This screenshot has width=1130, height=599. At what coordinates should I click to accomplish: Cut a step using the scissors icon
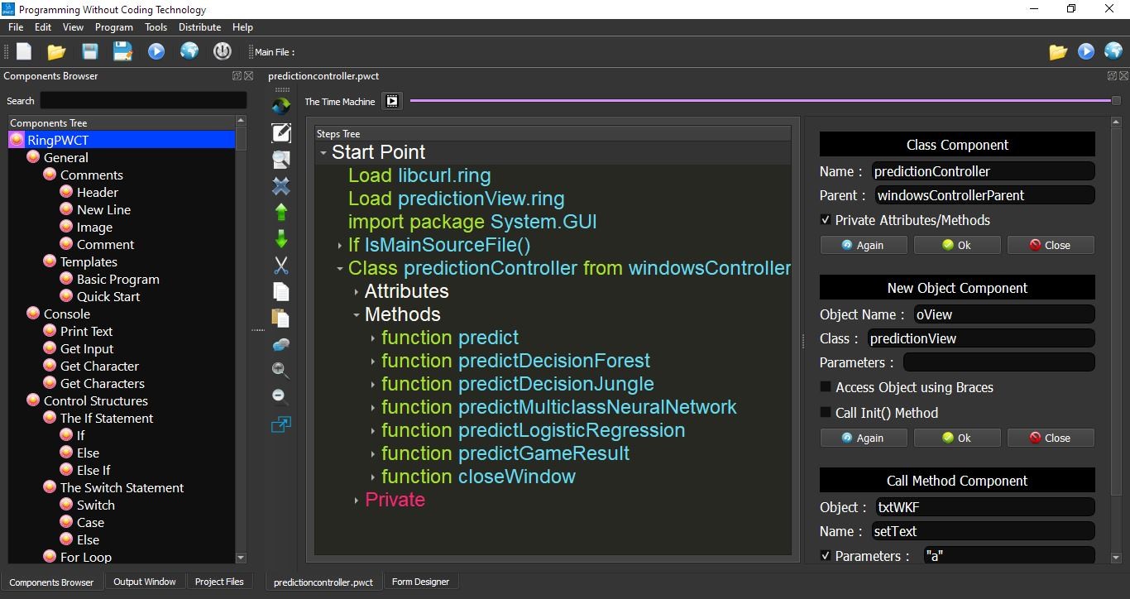point(280,266)
